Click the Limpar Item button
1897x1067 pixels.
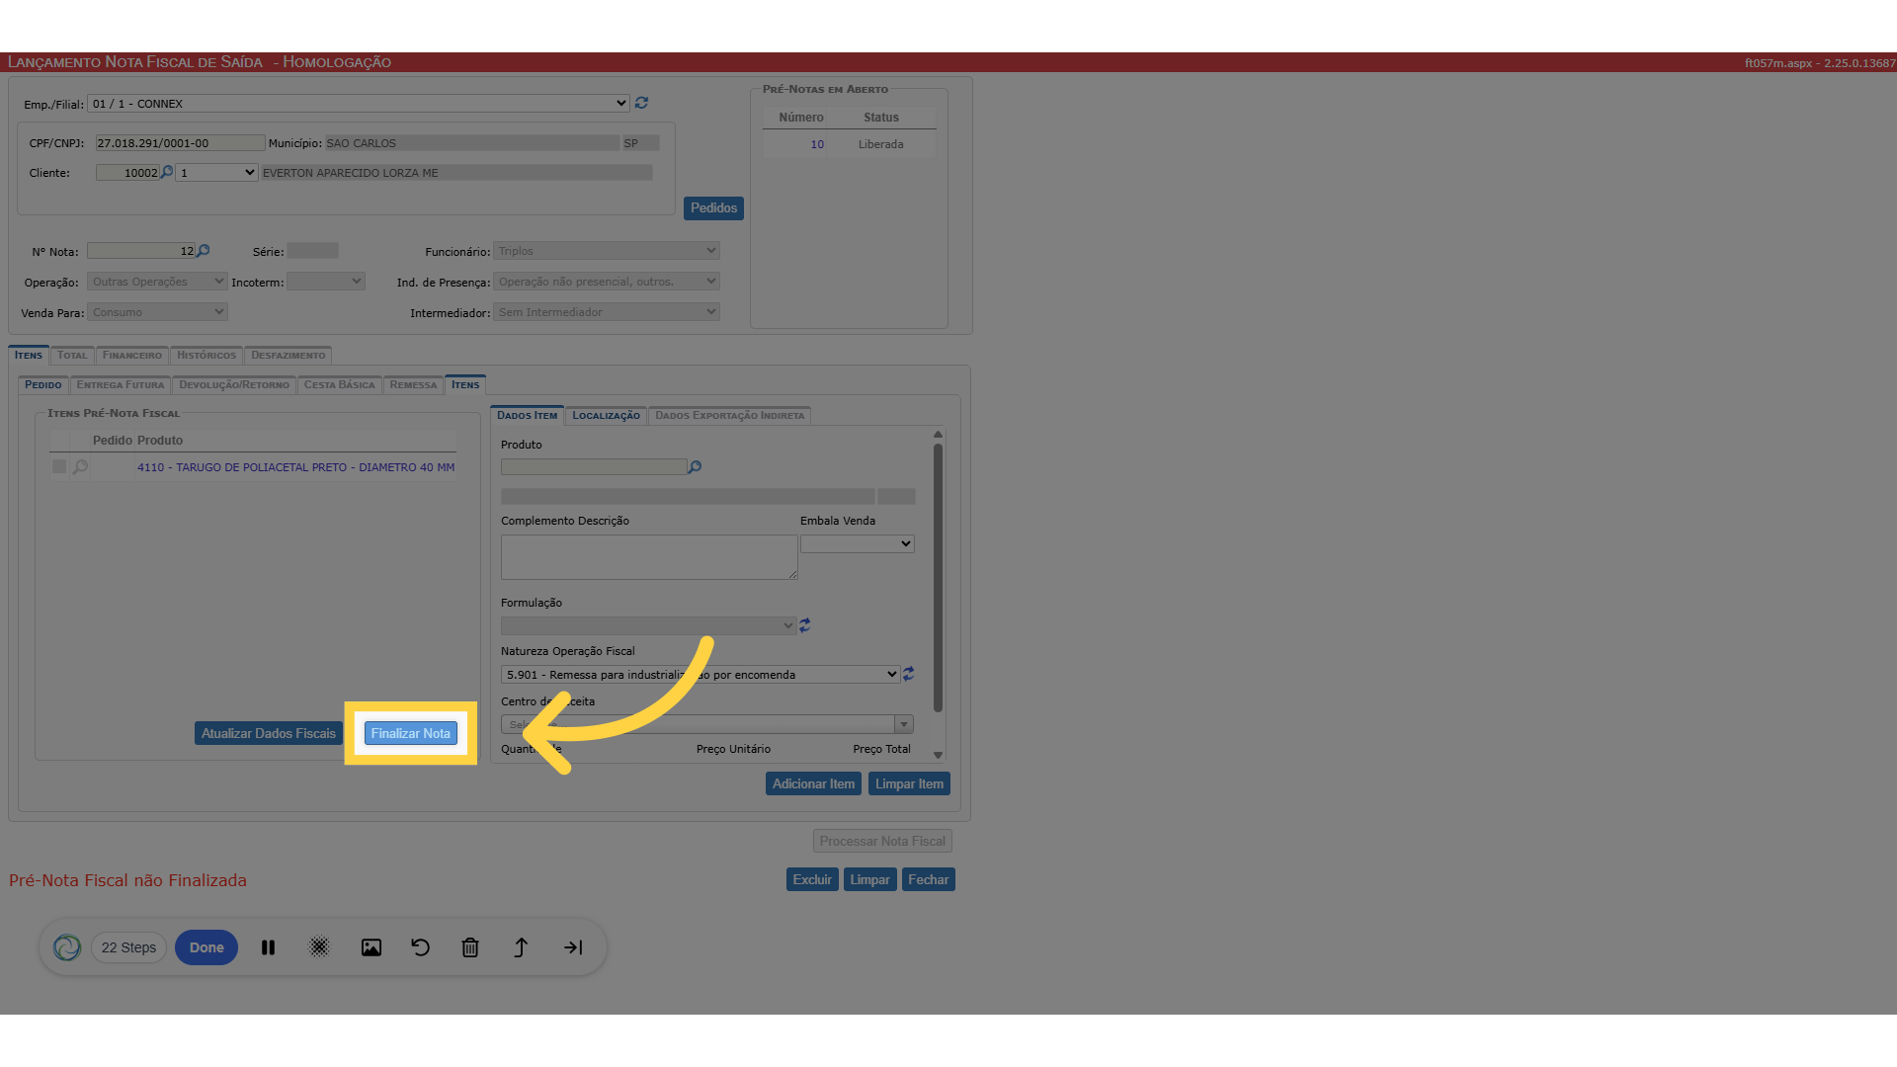pos(909,783)
